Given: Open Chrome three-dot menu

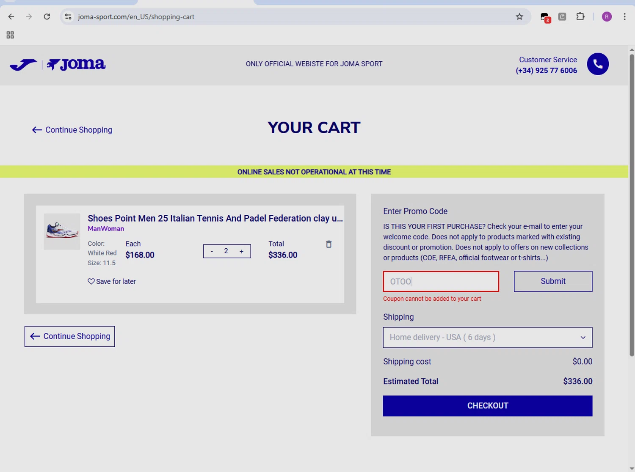Looking at the screenshot, I should 624,16.
